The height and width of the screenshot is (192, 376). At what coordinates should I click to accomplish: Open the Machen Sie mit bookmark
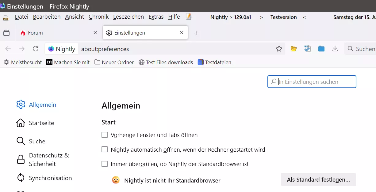coord(68,62)
